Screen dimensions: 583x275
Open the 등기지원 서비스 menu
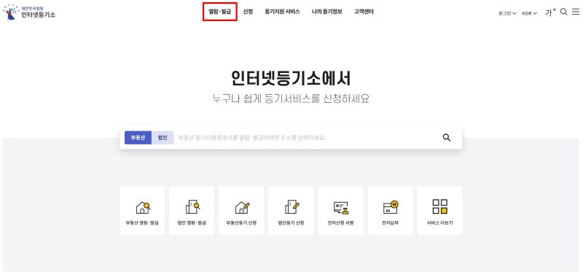click(x=282, y=12)
